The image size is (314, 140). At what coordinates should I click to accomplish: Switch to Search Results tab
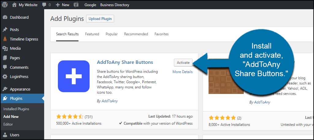click(67, 34)
